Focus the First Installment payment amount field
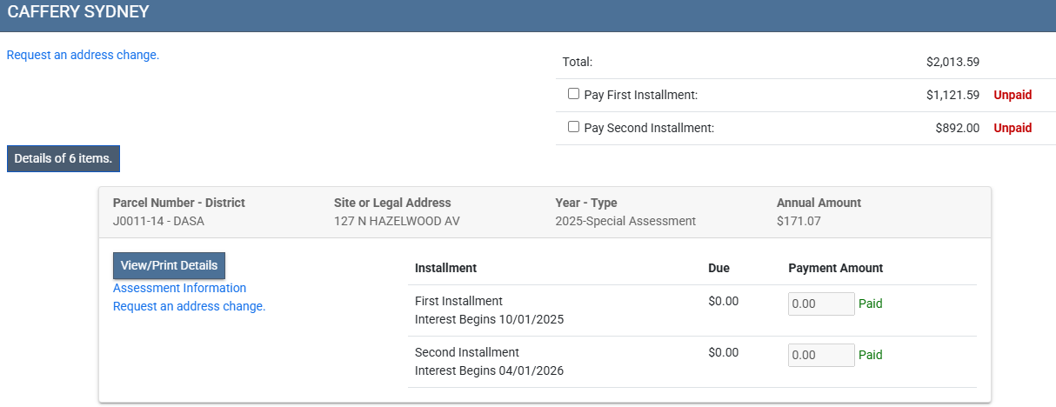Image resolution: width=1056 pixels, height=407 pixels. (820, 304)
